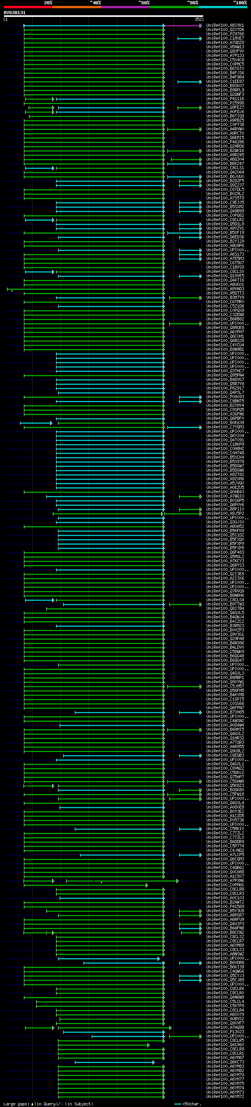Viewport: 251px width, 1107px height.
Task: Open entry UniRef100_Q42064
Action: [x=225, y=172]
